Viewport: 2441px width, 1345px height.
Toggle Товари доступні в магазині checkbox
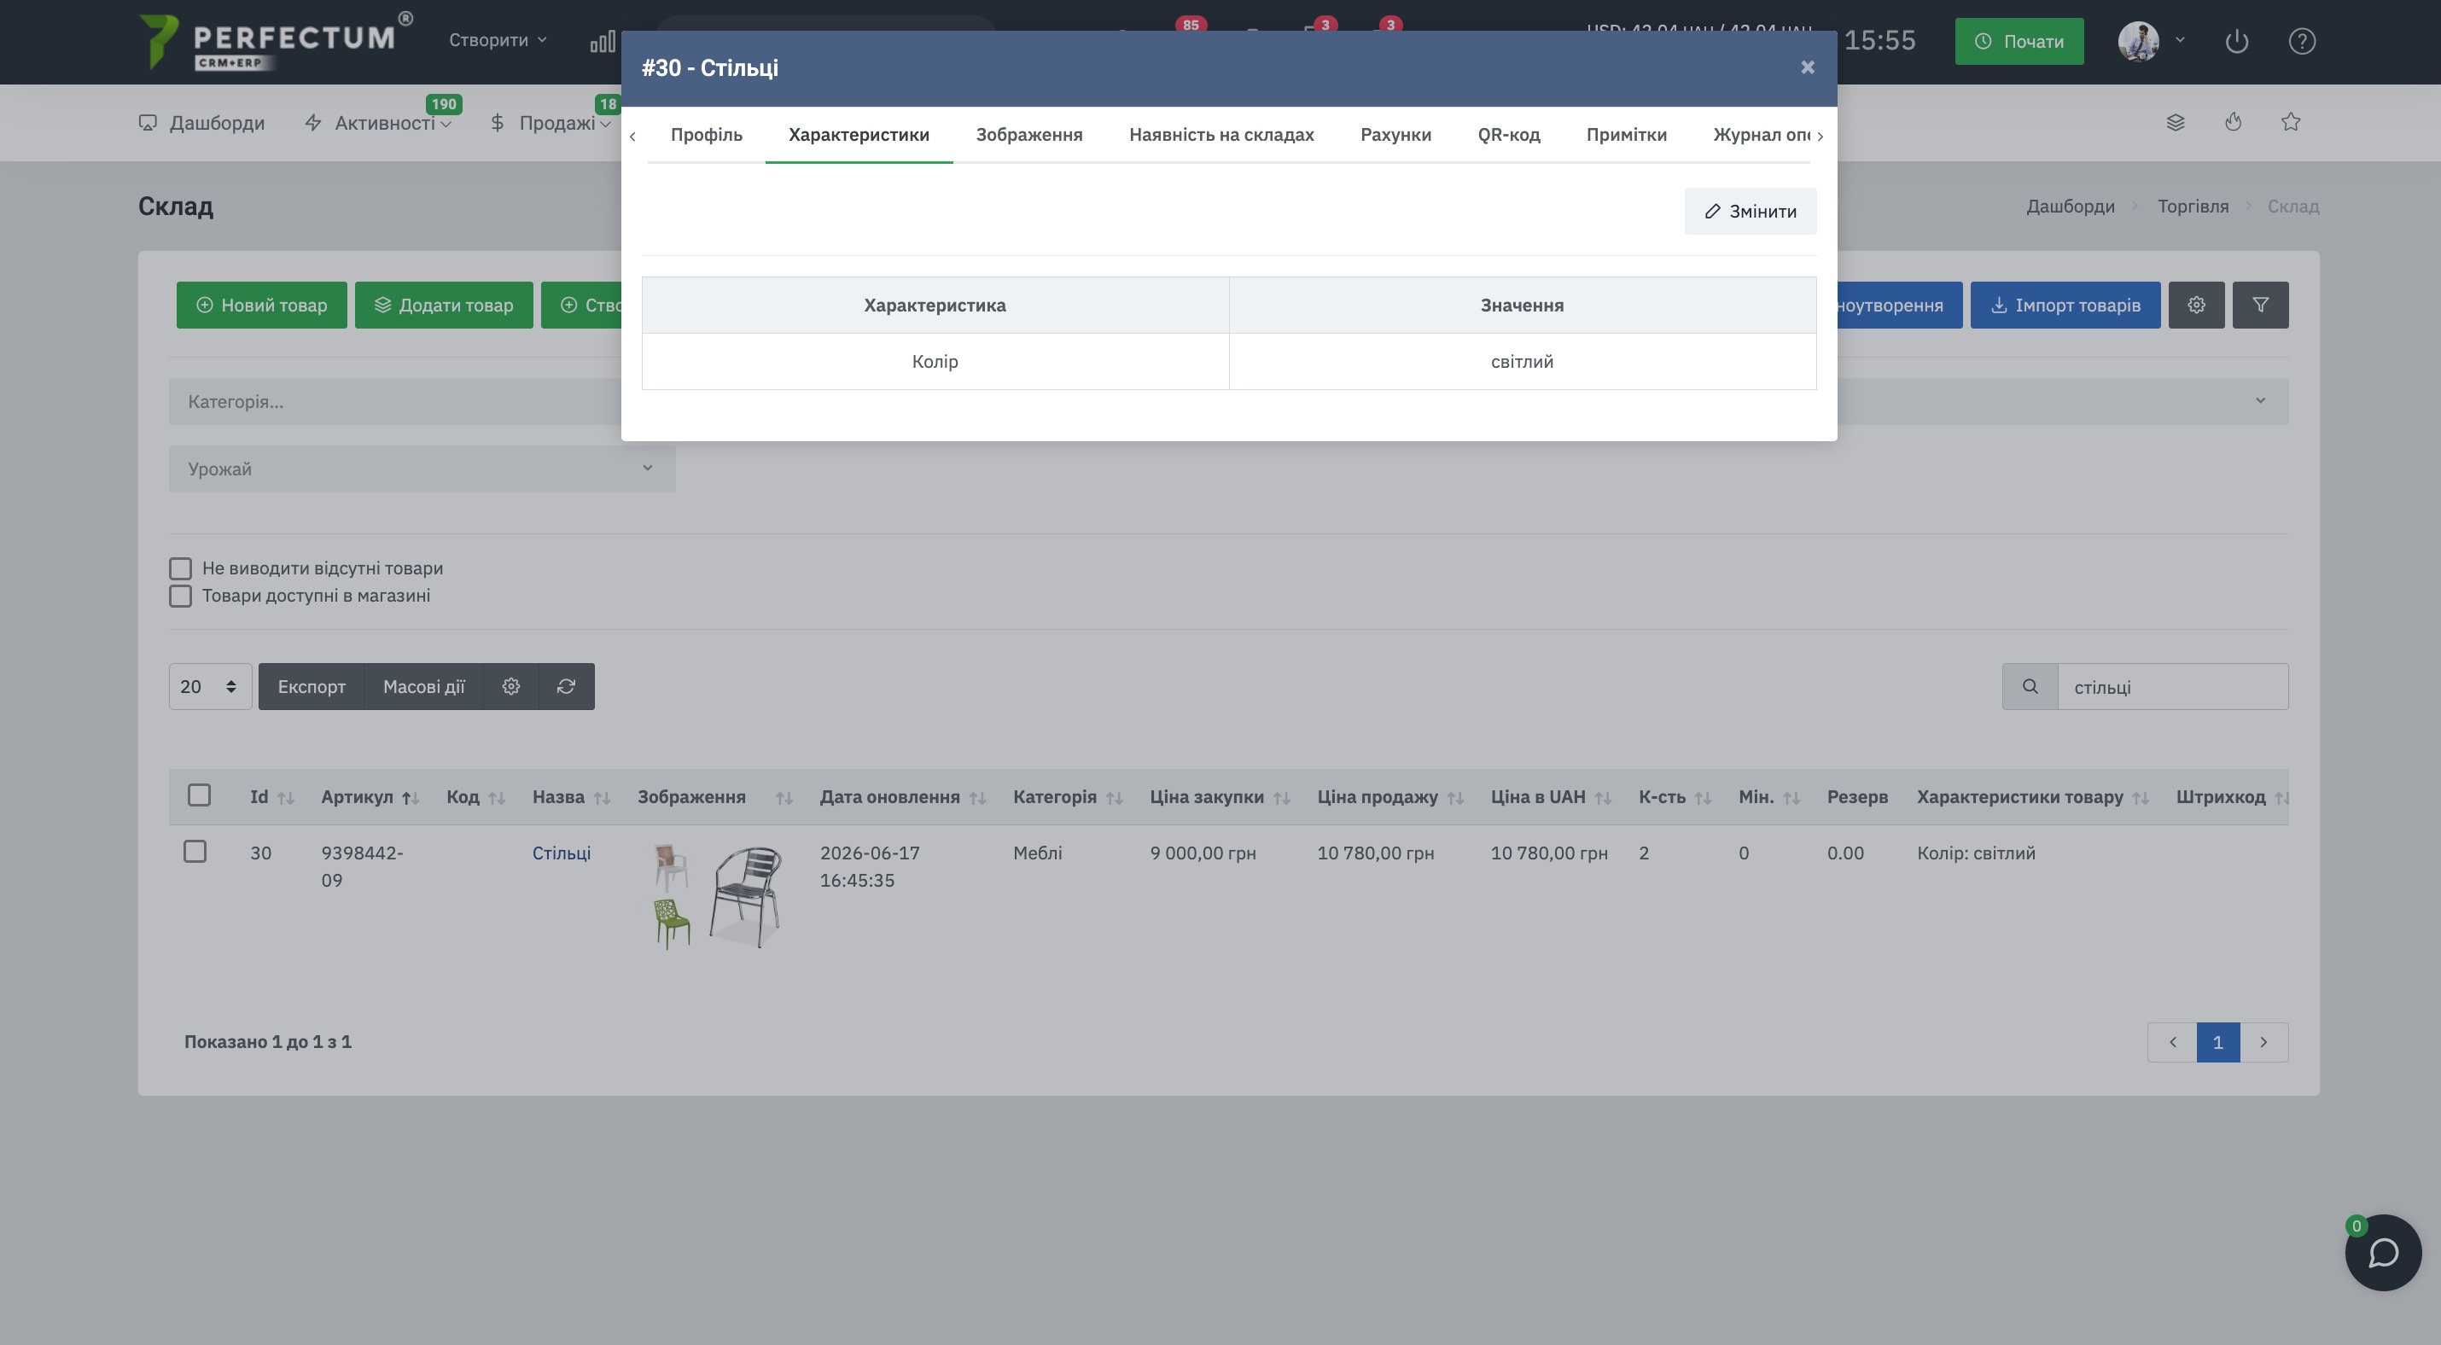pos(180,596)
